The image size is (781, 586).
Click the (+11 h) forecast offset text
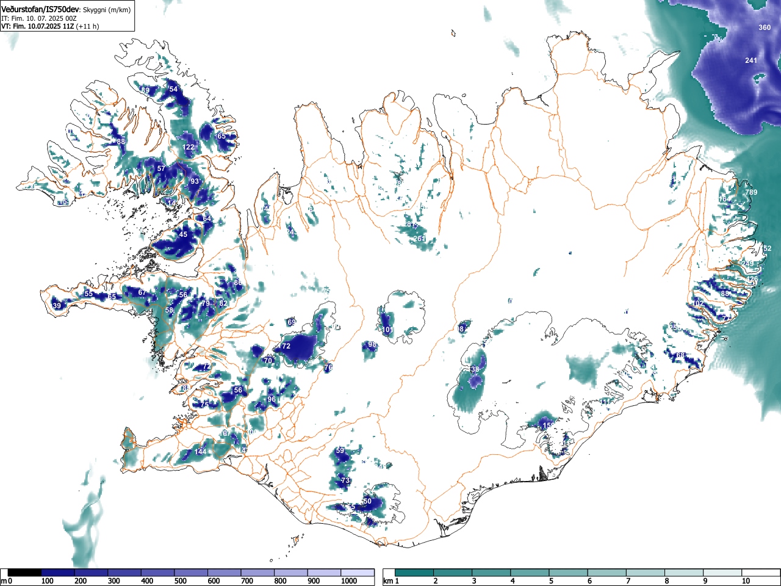click(87, 26)
